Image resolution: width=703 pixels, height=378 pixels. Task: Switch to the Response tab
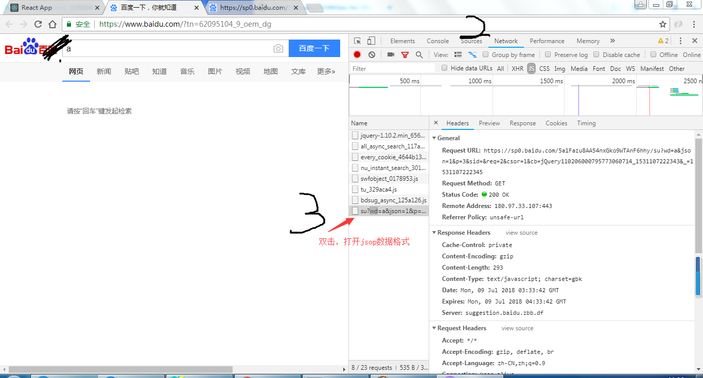click(x=523, y=123)
